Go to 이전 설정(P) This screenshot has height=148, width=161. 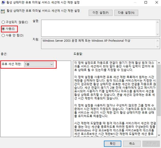tap(101, 13)
